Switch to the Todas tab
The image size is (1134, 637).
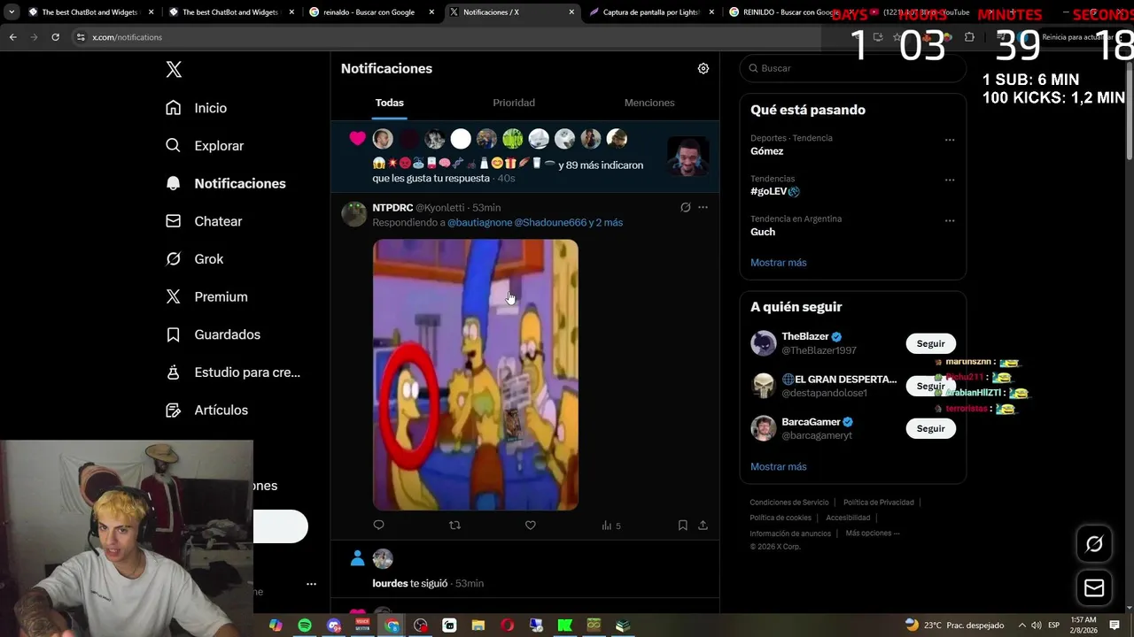click(x=389, y=103)
